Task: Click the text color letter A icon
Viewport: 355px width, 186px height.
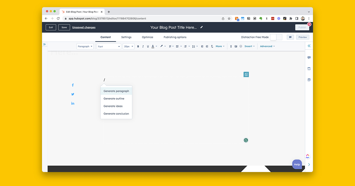Action: point(153,46)
